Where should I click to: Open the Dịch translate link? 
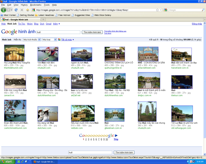point(42,24)
